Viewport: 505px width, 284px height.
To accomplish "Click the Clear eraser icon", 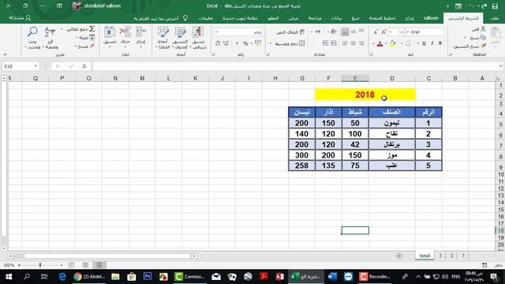I will tap(92, 46).
